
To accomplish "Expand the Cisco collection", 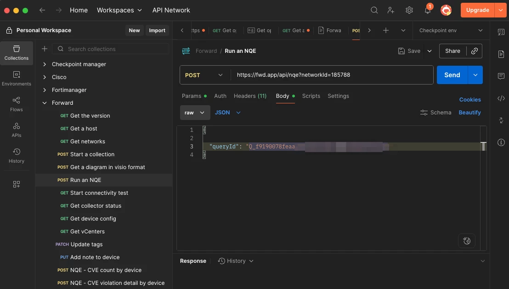I will click(x=45, y=77).
